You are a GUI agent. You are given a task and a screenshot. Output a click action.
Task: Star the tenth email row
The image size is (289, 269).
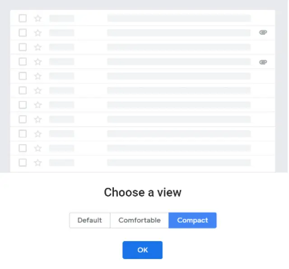(x=38, y=148)
